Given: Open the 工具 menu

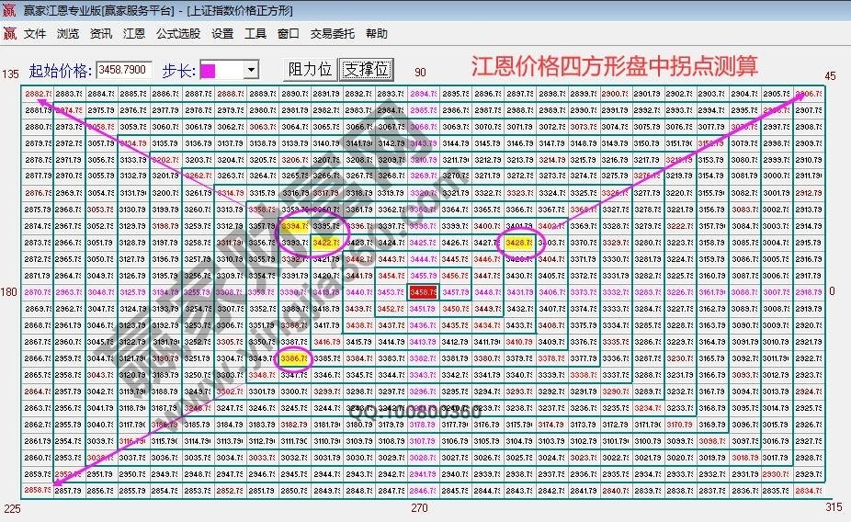Looking at the screenshot, I should click(x=255, y=34).
